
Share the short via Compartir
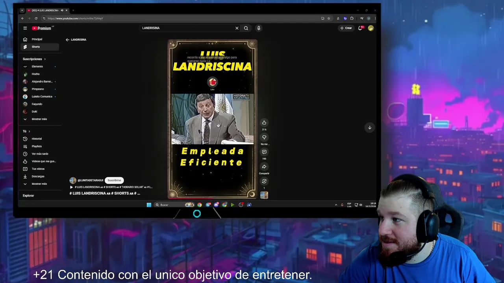pos(264,167)
